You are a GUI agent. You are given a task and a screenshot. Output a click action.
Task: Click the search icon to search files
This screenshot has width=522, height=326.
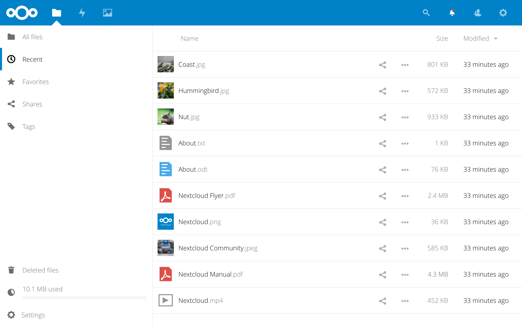[x=426, y=12]
